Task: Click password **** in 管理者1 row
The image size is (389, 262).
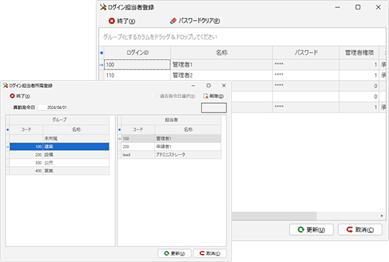Action: (306, 65)
